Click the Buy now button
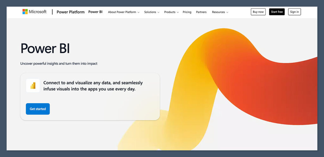Image resolution: width=324 pixels, height=157 pixels. click(x=258, y=12)
